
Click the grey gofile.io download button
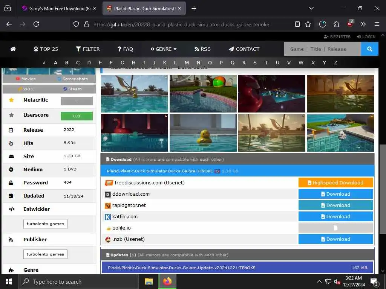336,228
